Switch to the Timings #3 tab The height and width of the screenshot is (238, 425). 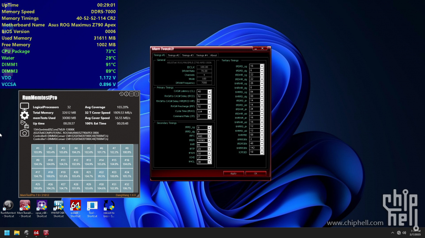(x=187, y=55)
